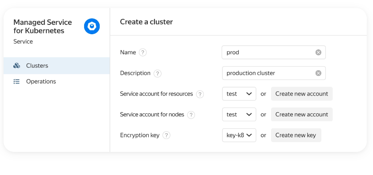Click the Operations checklist icon in sidebar
This screenshot has height=175, width=373.
(x=16, y=81)
